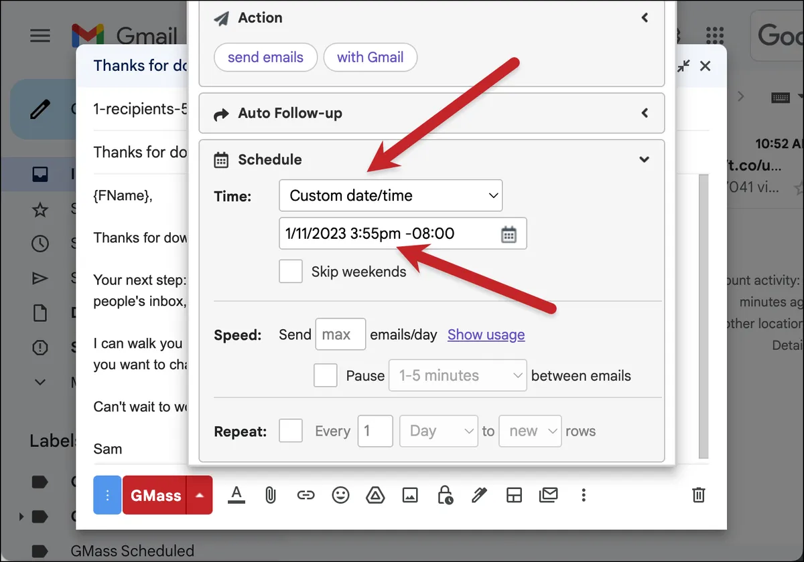Insert files using Google Drive icon
This screenshot has height=562, width=804.
click(x=375, y=495)
